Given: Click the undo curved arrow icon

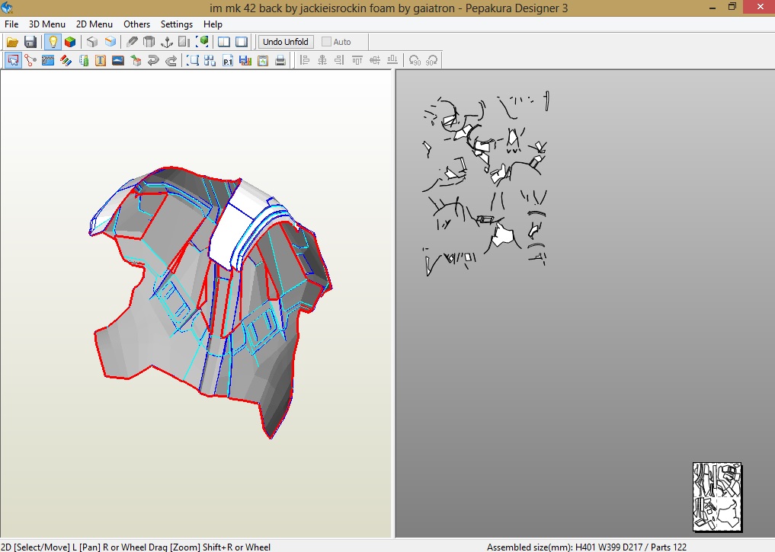Looking at the screenshot, I should (x=153, y=60).
